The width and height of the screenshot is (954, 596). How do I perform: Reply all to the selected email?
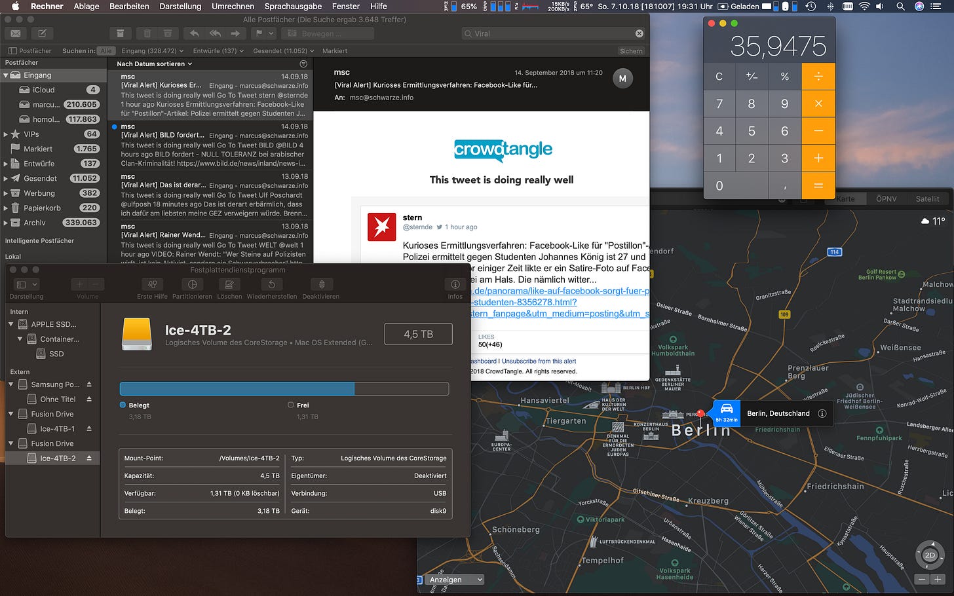point(215,33)
